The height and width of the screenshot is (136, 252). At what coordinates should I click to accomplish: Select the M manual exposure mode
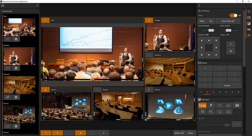point(237,106)
